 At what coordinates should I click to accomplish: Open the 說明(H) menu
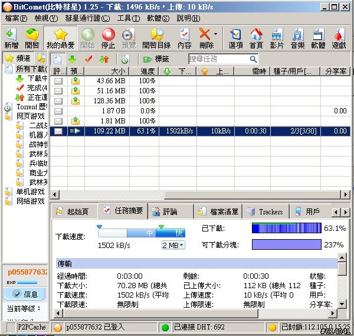click(188, 18)
